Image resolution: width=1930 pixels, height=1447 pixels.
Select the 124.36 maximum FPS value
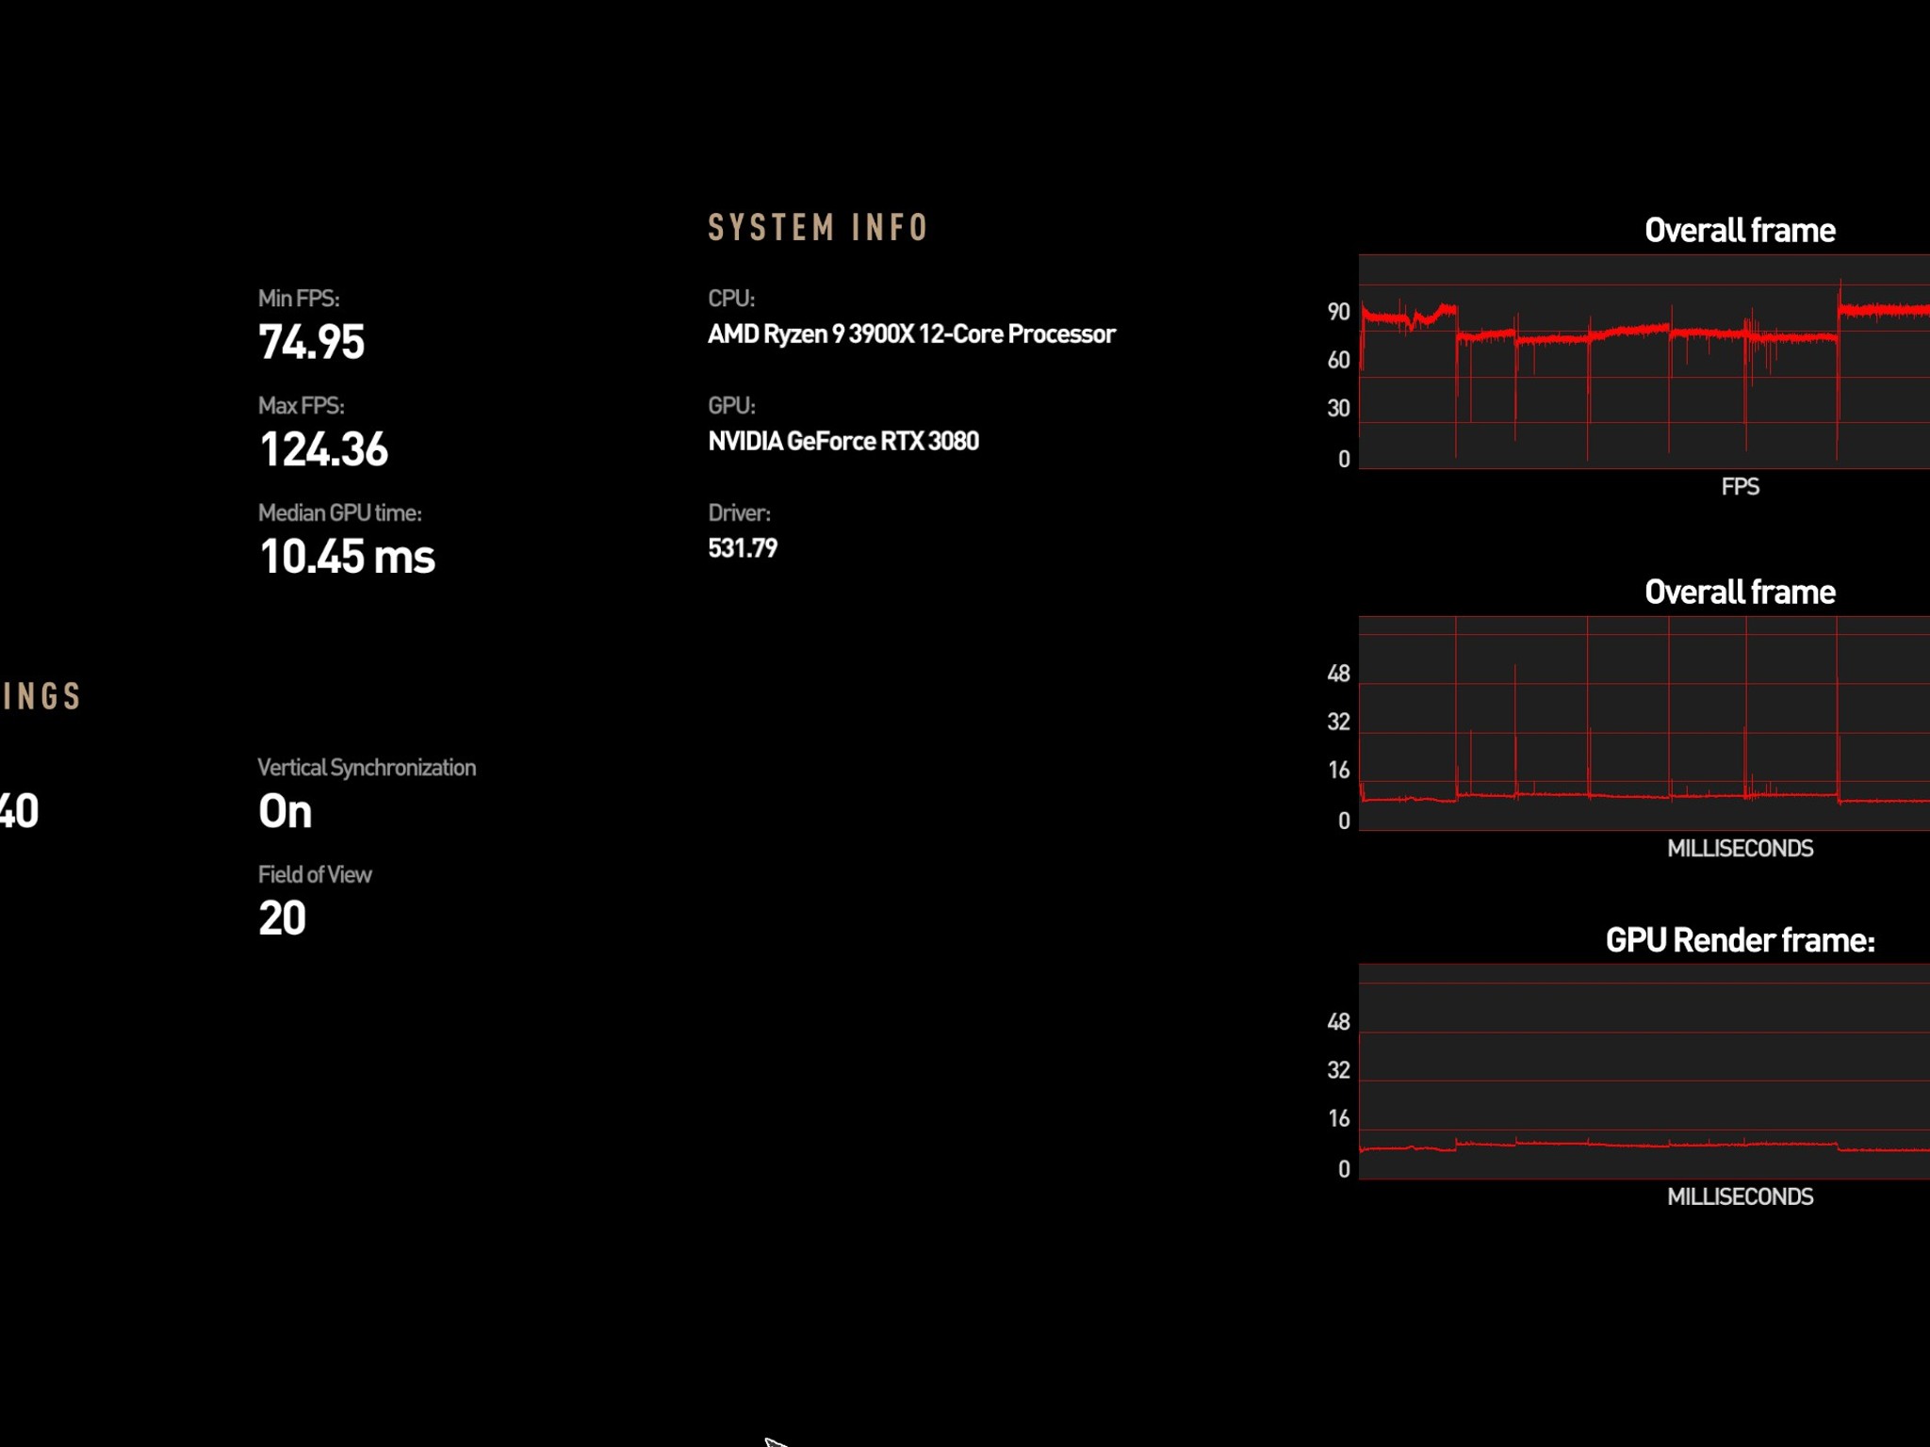(323, 449)
